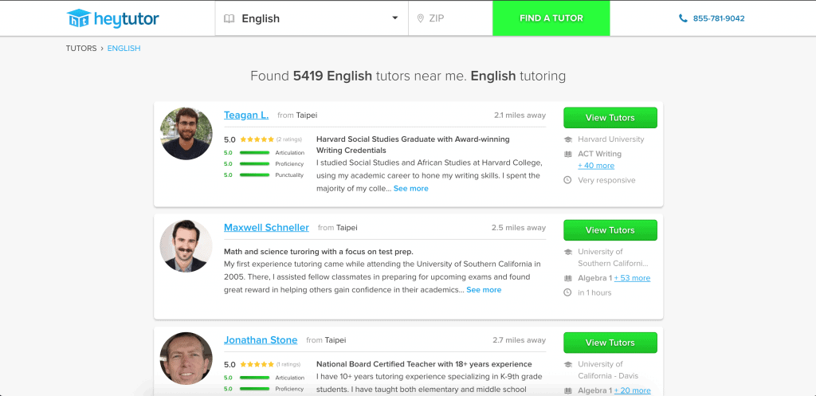The width and height of the screenshot is (816, 396).
Task: Click the clock icon beside in 1 hours
Action: [x=567, y=292]
